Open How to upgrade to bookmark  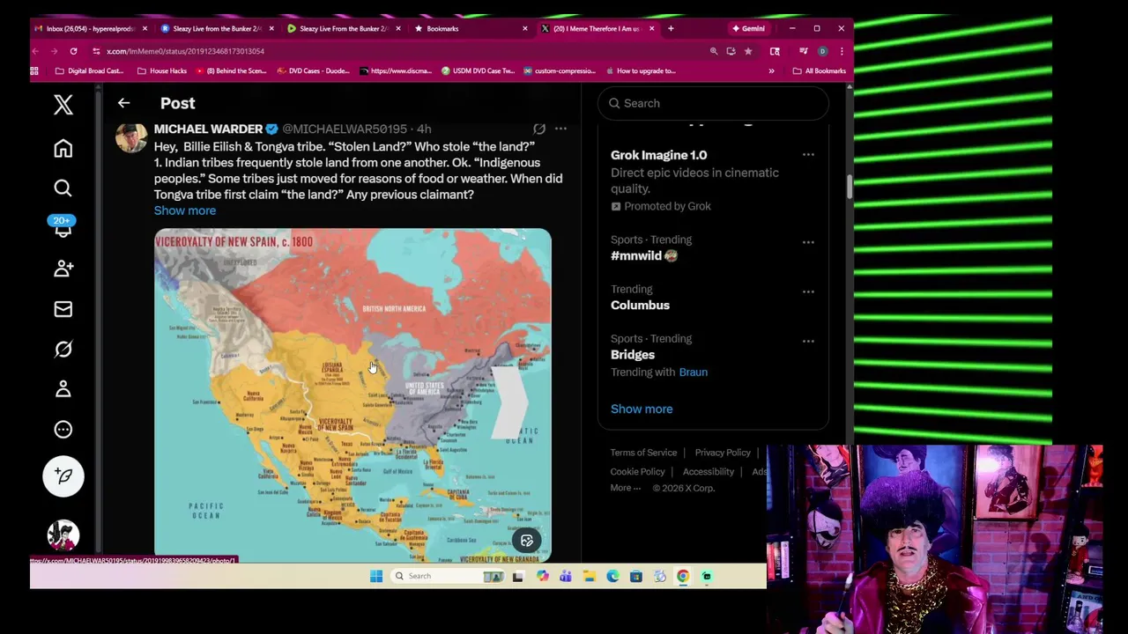(x=641, y=70)
